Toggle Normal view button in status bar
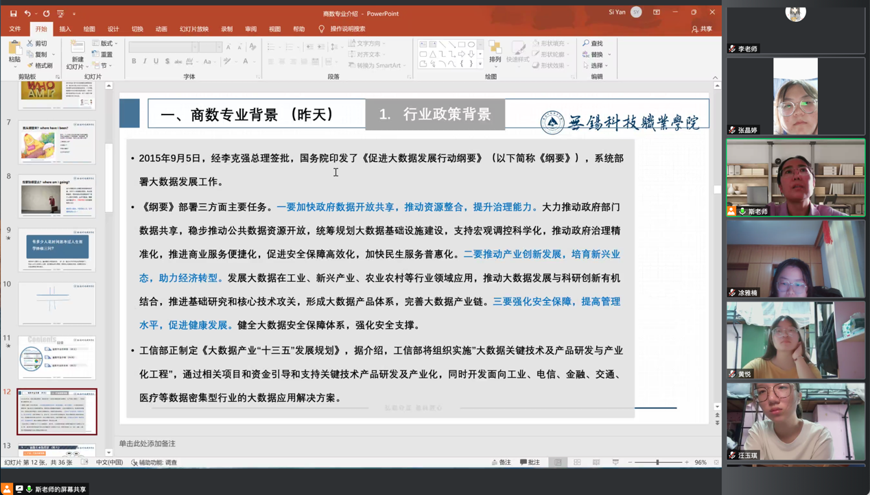Viewport: 870px width, 495px height. click(x=558, y=463)
